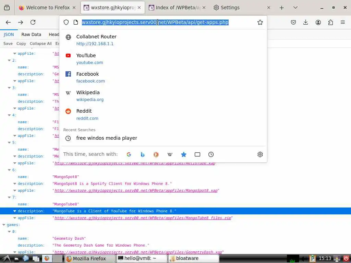Select Collabnet Router suggestion

coord(163,40)
